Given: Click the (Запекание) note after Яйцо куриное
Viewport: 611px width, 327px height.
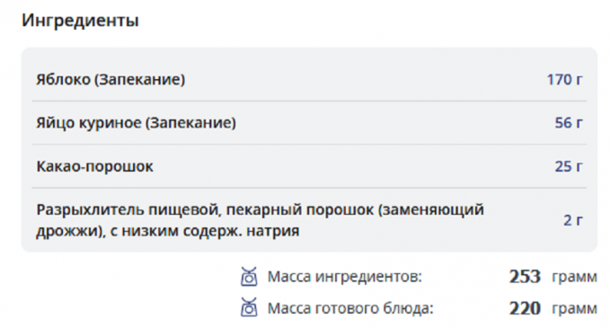Looking at the screenshot, I should 190,123.
